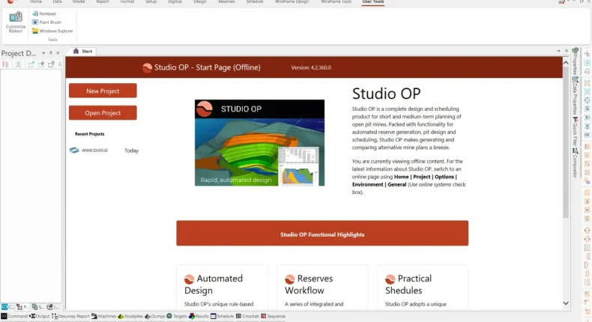This screenshot has height=322, width=592.
Task: Open the Setup ribbon tab
Action: tap(151, 2)
